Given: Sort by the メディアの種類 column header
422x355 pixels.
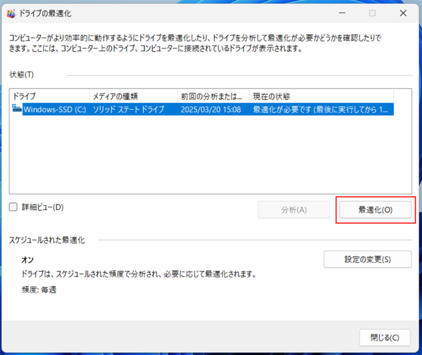Looking at the screenshot, I should click(133, 96).
